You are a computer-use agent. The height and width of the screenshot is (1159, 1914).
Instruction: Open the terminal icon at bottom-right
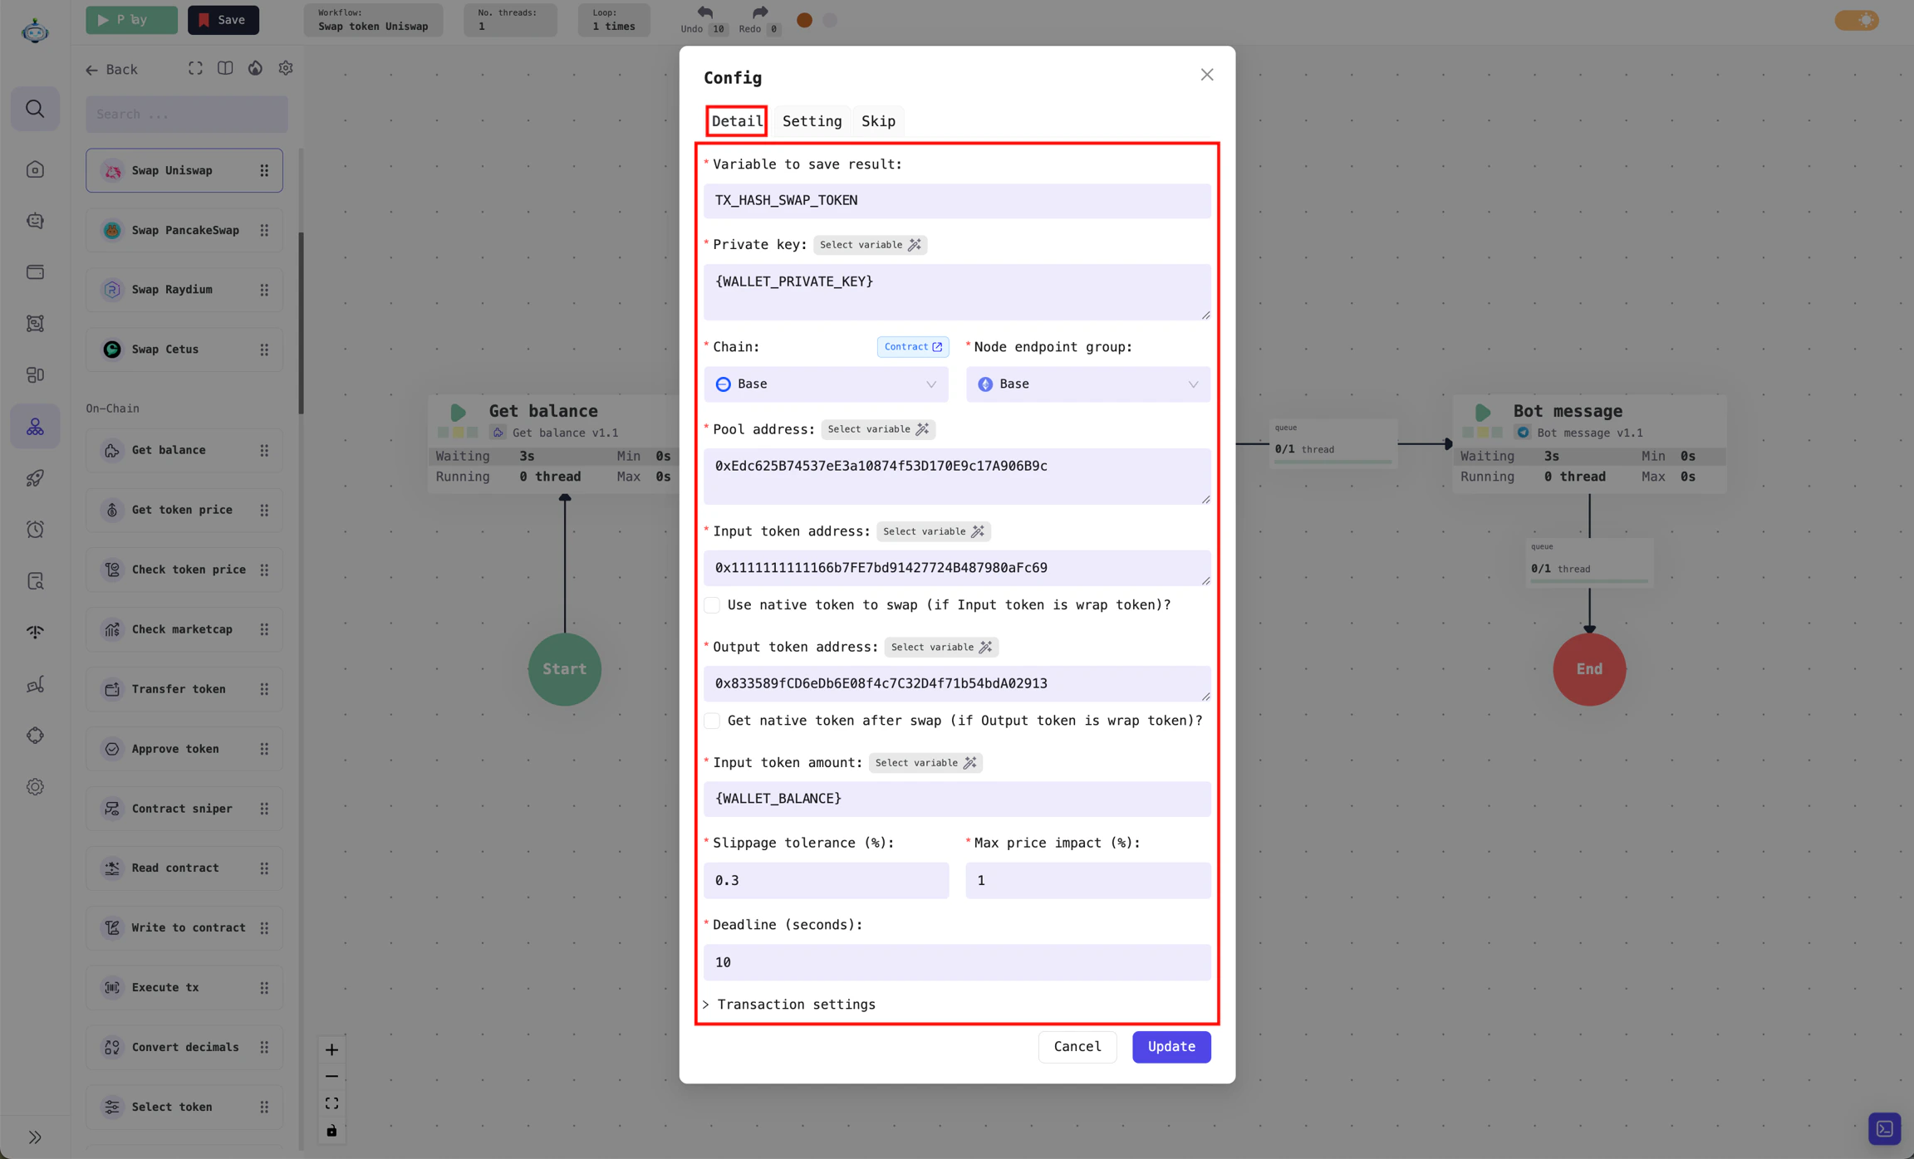(x=1884, y=1129)
